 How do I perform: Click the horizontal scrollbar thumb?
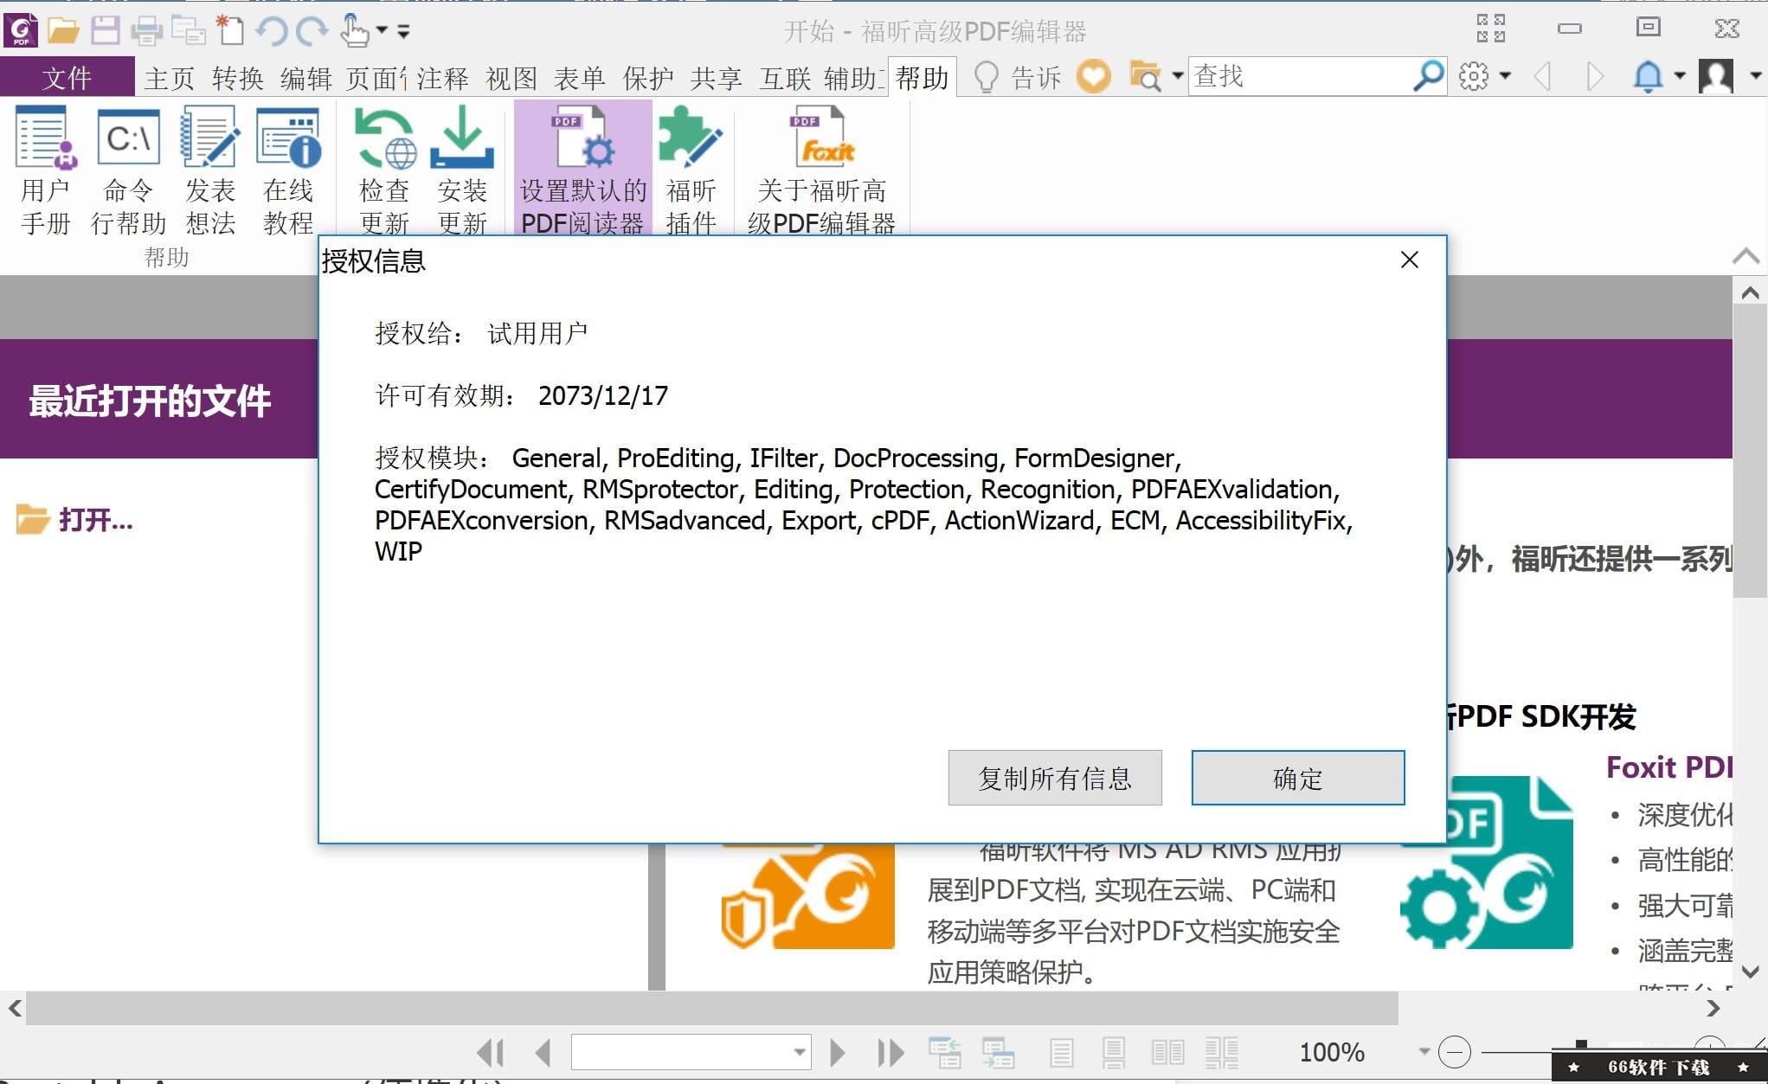712,1008
